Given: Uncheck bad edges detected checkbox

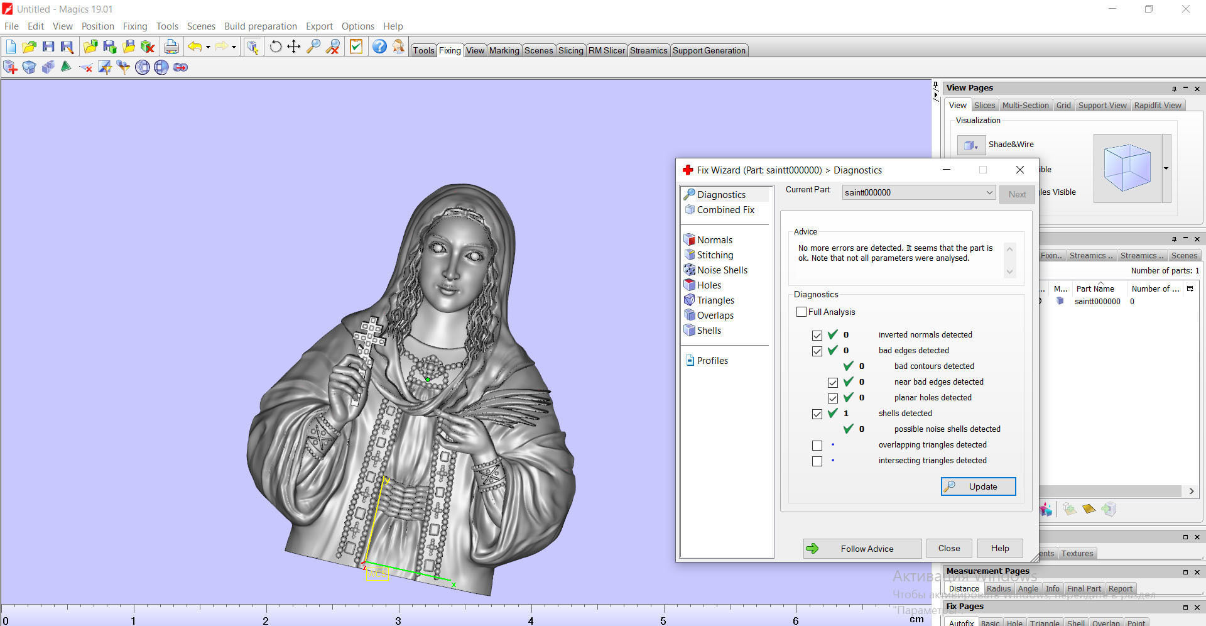Looking at the screenshot, I should click(x=817, y=351).
